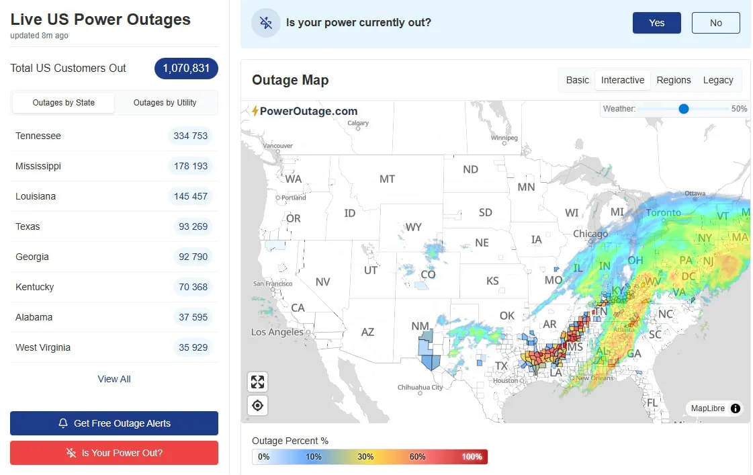This screenshot has height=475, width=753.
Task: Expand the full state list with View All
Action: pyautogui.click(x=114, y=379)
